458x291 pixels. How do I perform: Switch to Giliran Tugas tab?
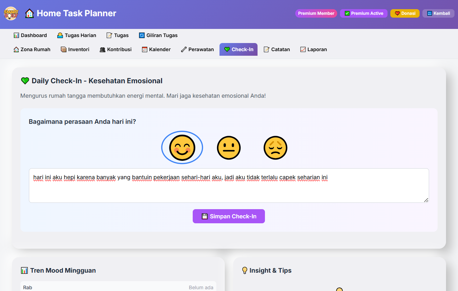[158, 35]
